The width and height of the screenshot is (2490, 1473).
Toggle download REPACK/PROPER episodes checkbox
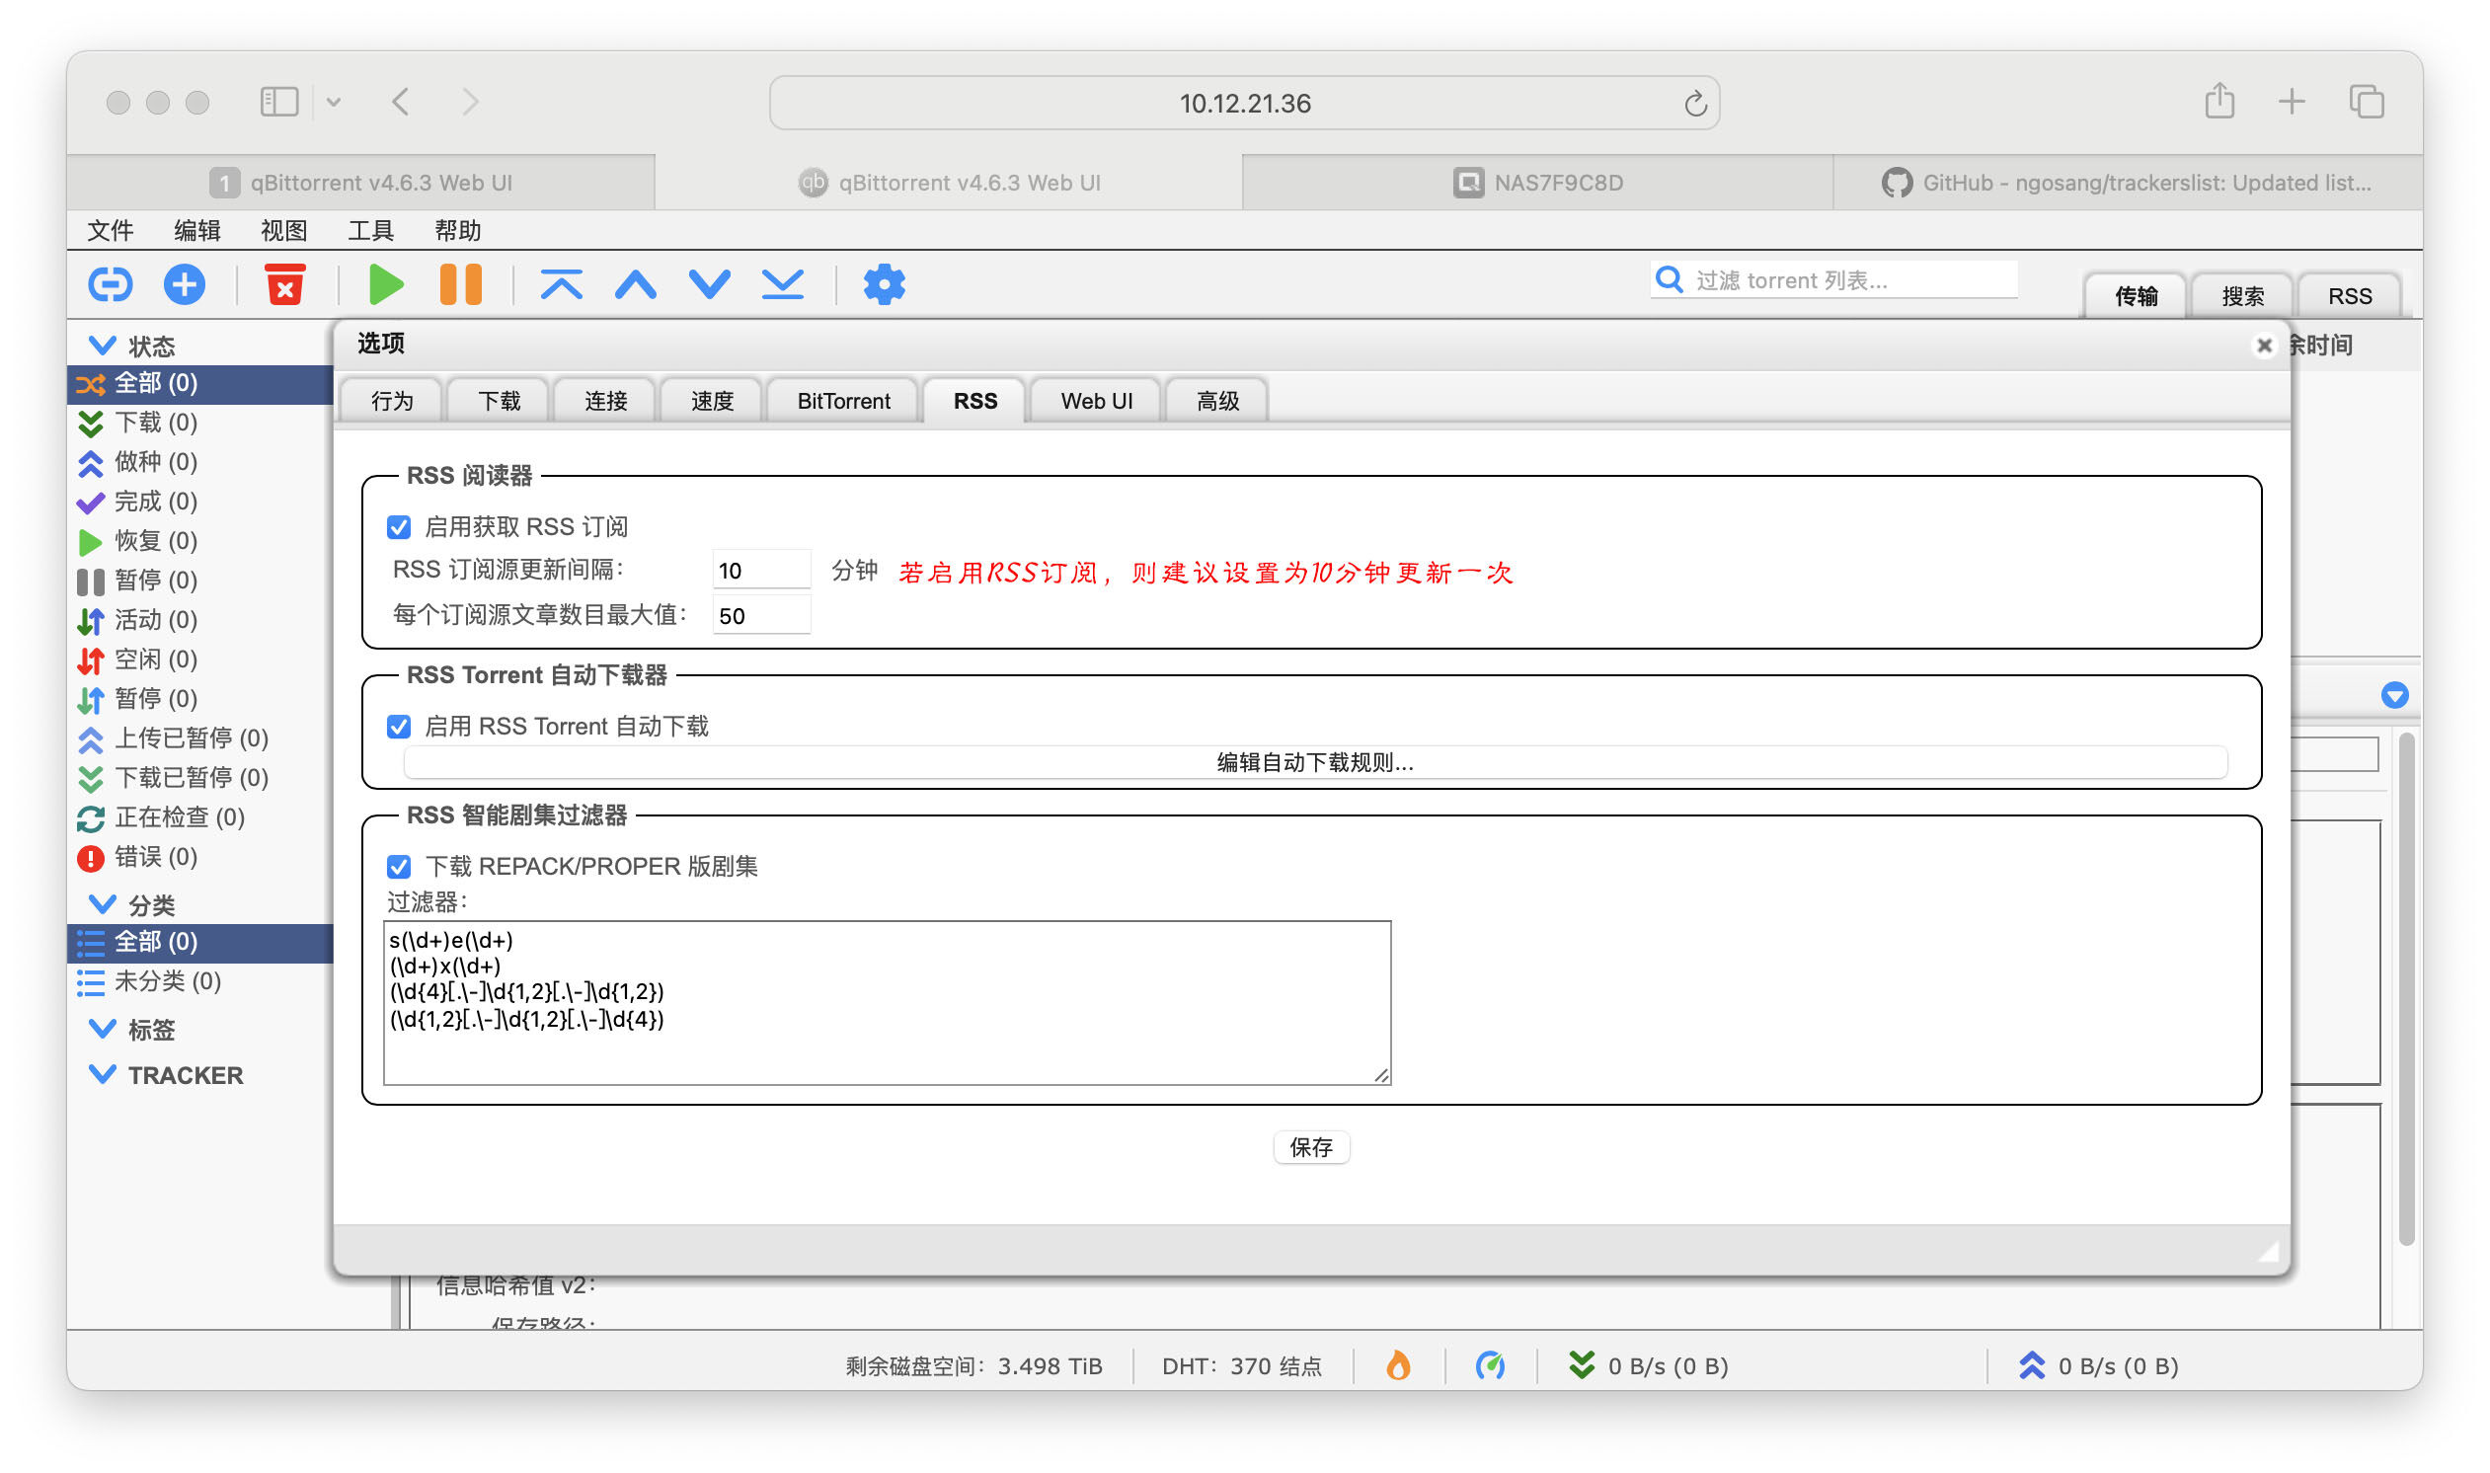click(399, 867)
